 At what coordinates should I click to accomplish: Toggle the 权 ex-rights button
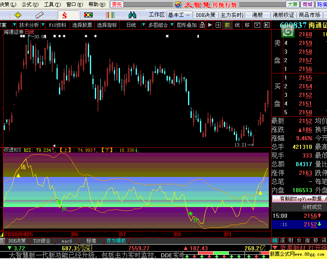tap(227, 25)
